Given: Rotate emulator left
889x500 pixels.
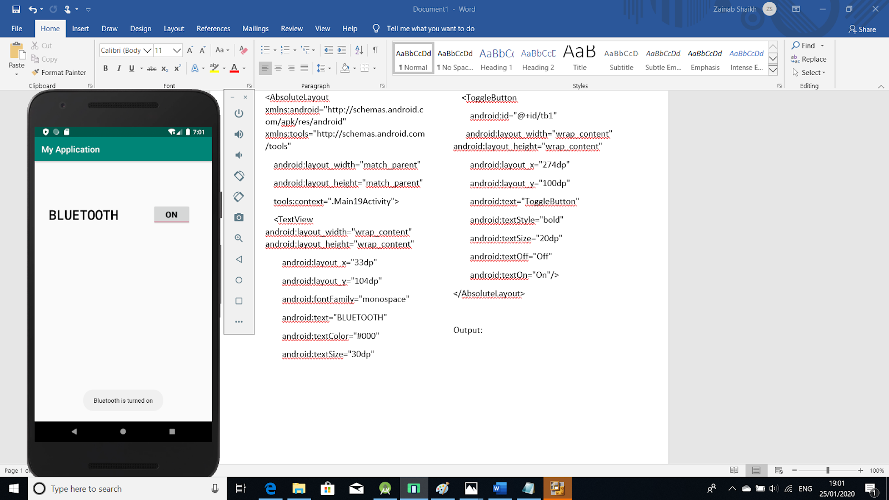Looking at the screenshot, I should pyautogui.click(x=239, y=176).
